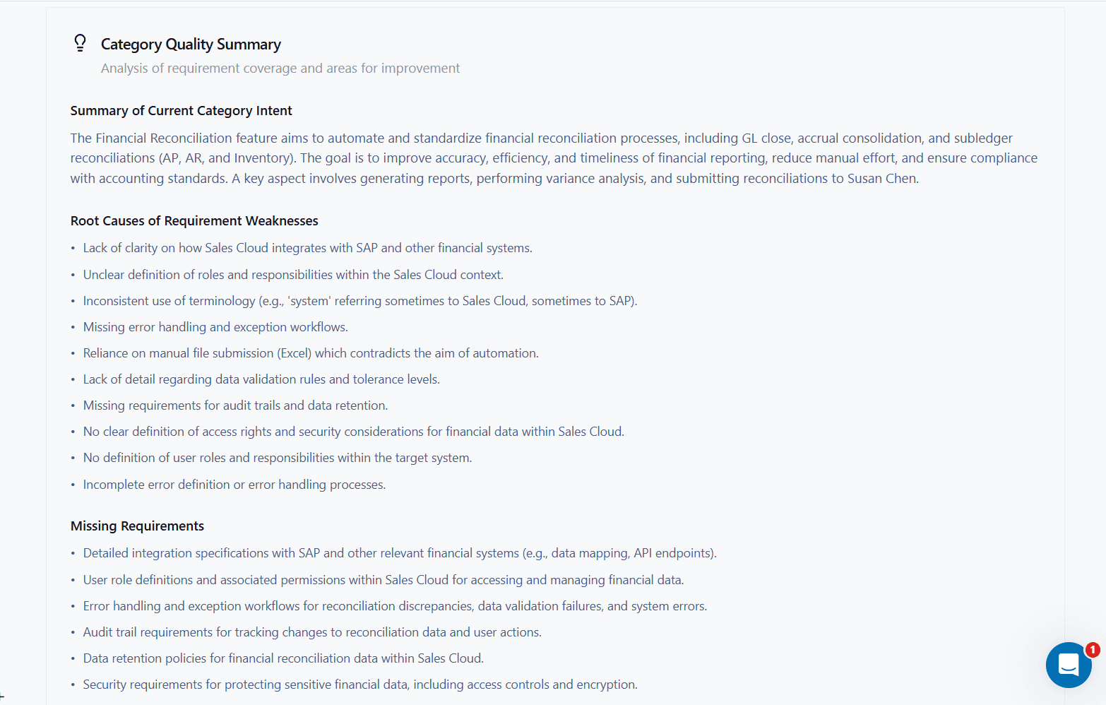Screen dimensions: 1106x705
Task: Collapse the 'Missing Requirements' section
Action: [137, 526]
